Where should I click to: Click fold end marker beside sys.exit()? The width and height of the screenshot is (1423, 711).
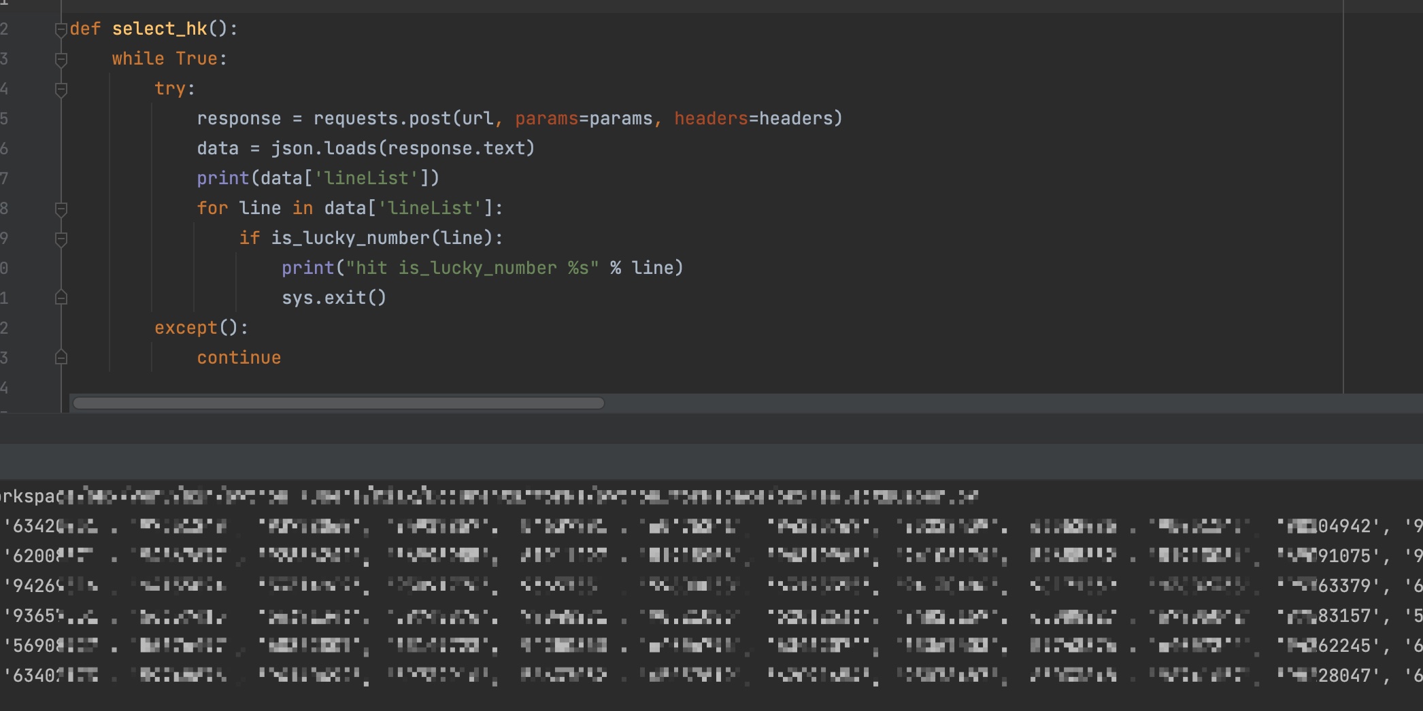(x=61, y=298)
